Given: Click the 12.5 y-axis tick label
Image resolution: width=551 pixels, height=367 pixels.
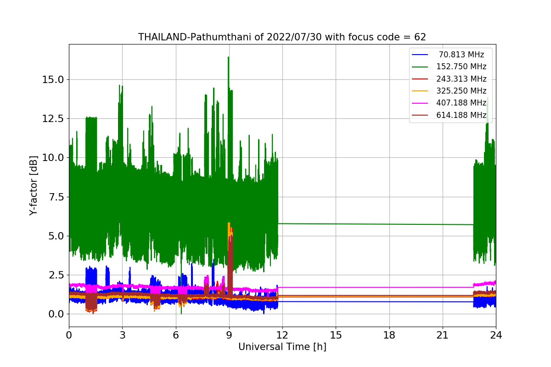Looking at the screenshot, I should click(x=53, y=119).
